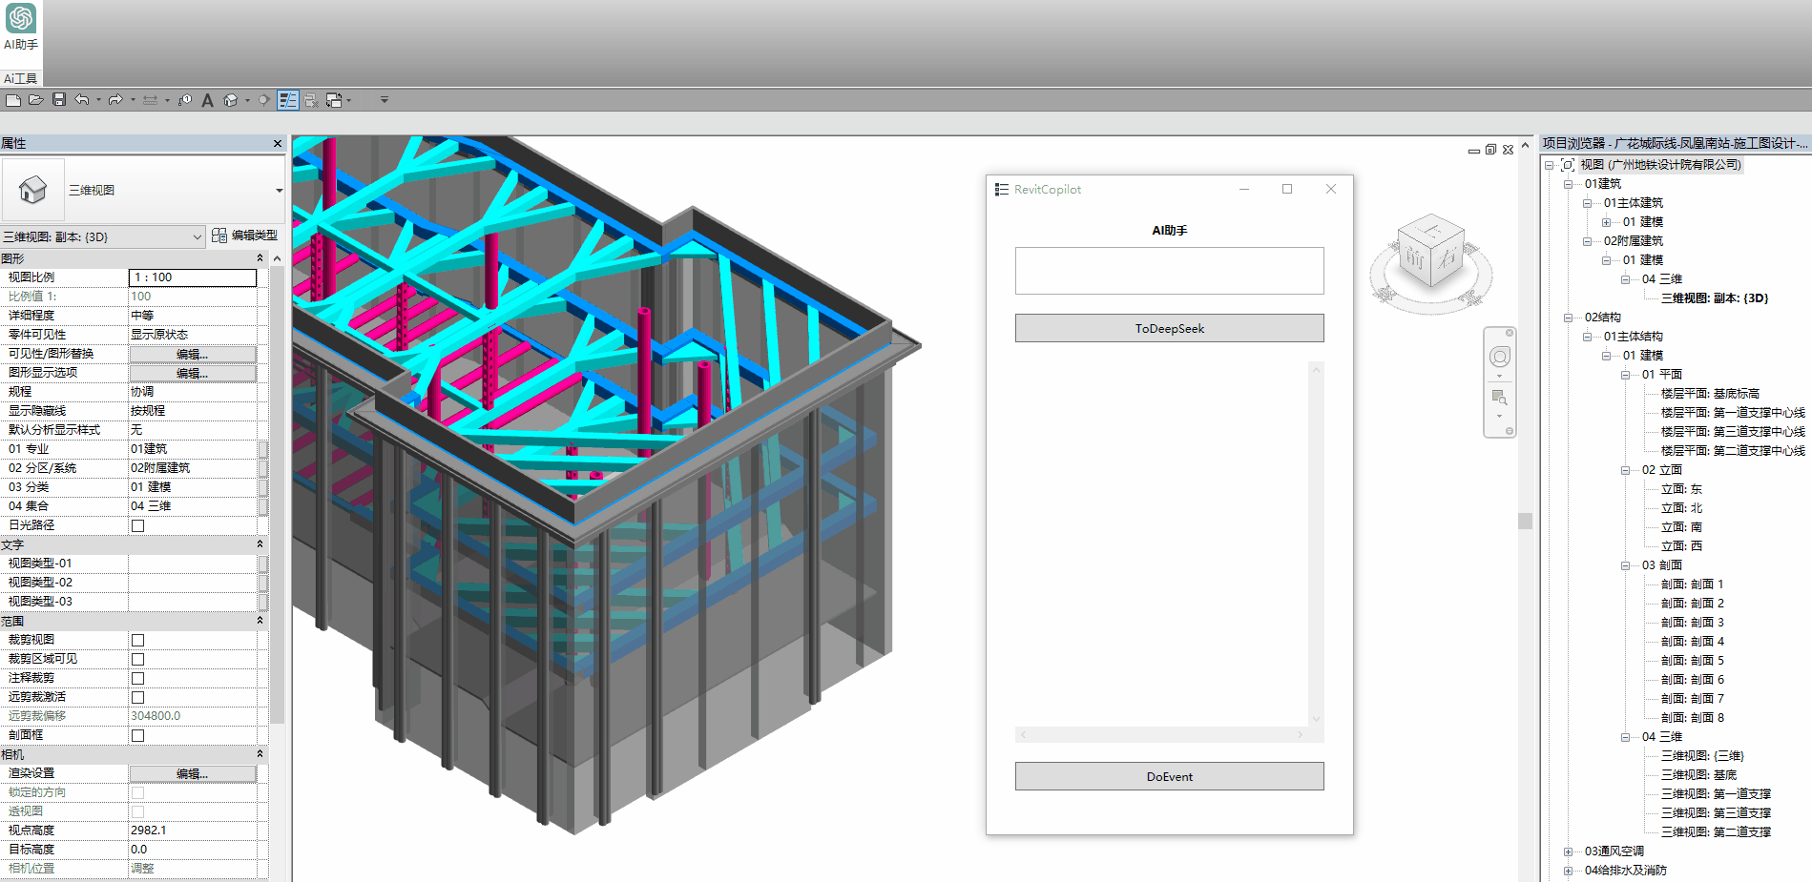Collapse the 文字 properties section
The image size is (1812, 882).
tap(260, 544)
